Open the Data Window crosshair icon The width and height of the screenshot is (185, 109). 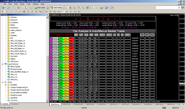coord(18,8)
